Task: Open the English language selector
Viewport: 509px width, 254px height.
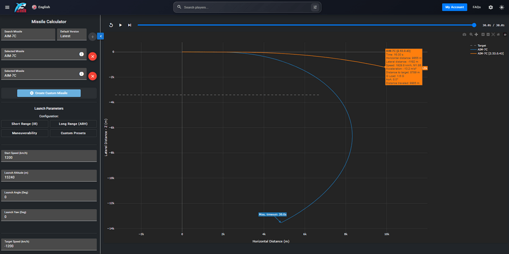Action: (x=41, y=7)
